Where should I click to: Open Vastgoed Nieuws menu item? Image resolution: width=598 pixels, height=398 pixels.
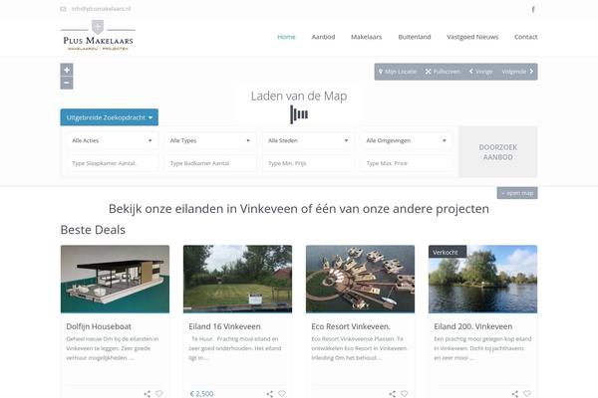472,37
